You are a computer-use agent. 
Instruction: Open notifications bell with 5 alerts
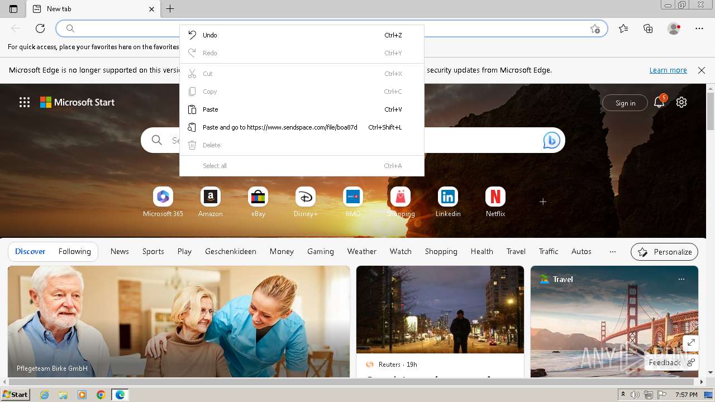(660, 102)
